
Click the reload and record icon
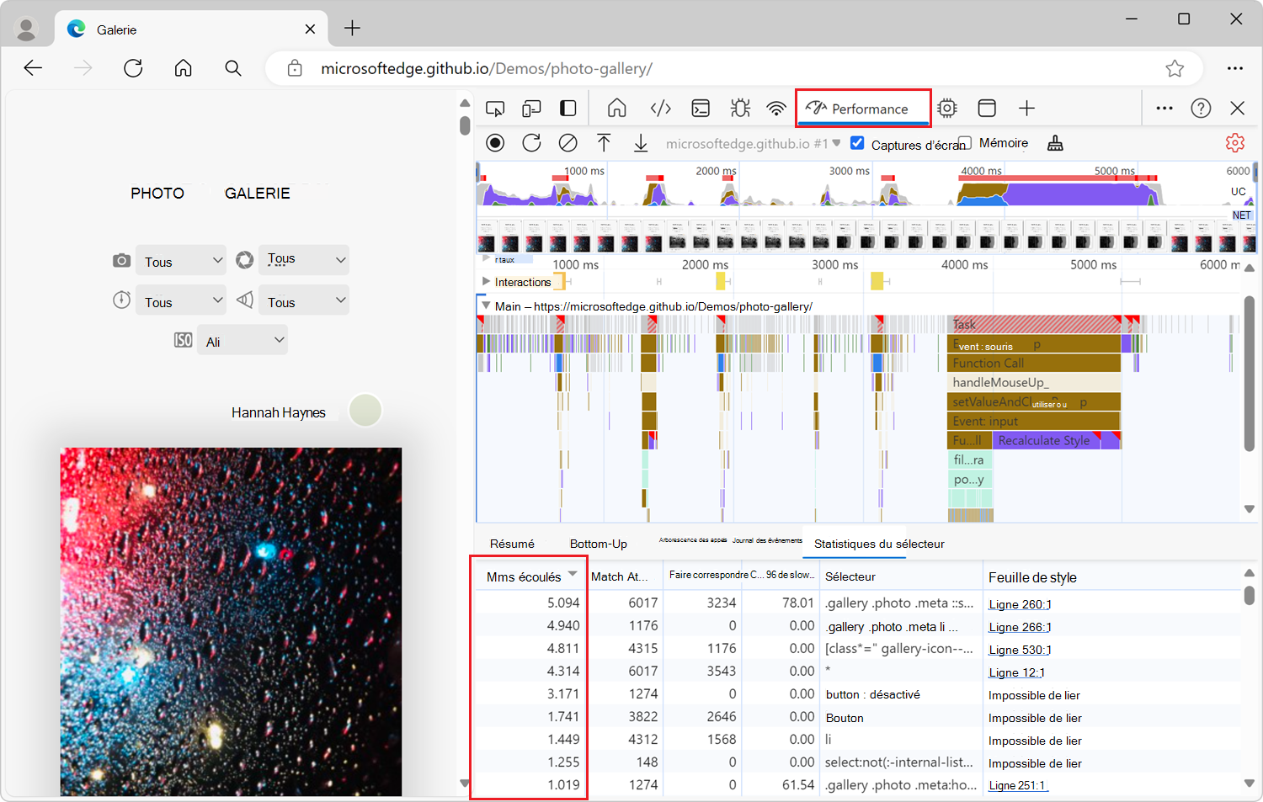pos(531,143)
